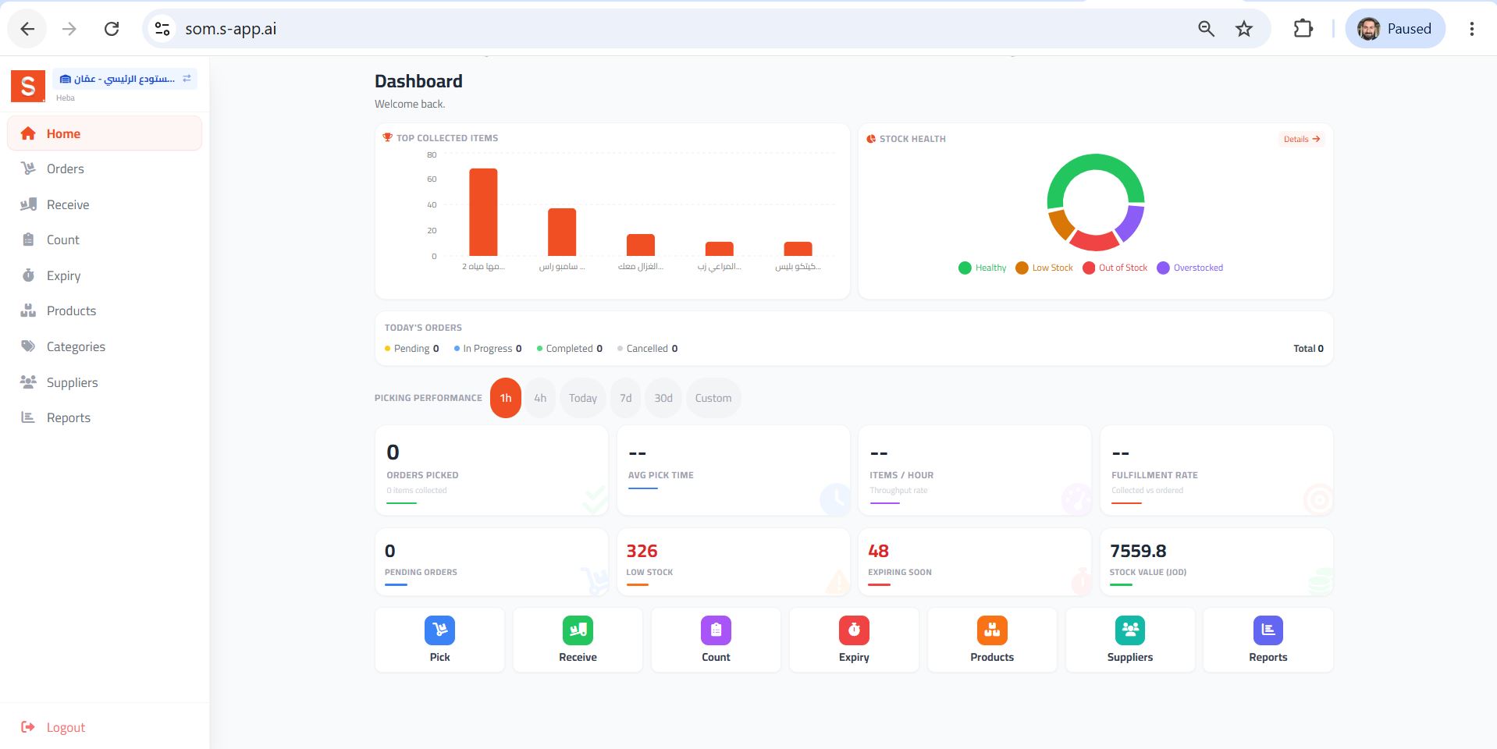Click the Stock Value 7559.8 card
The height and width of the screenshot is (749, 1497).
[x=1216, y=562]
